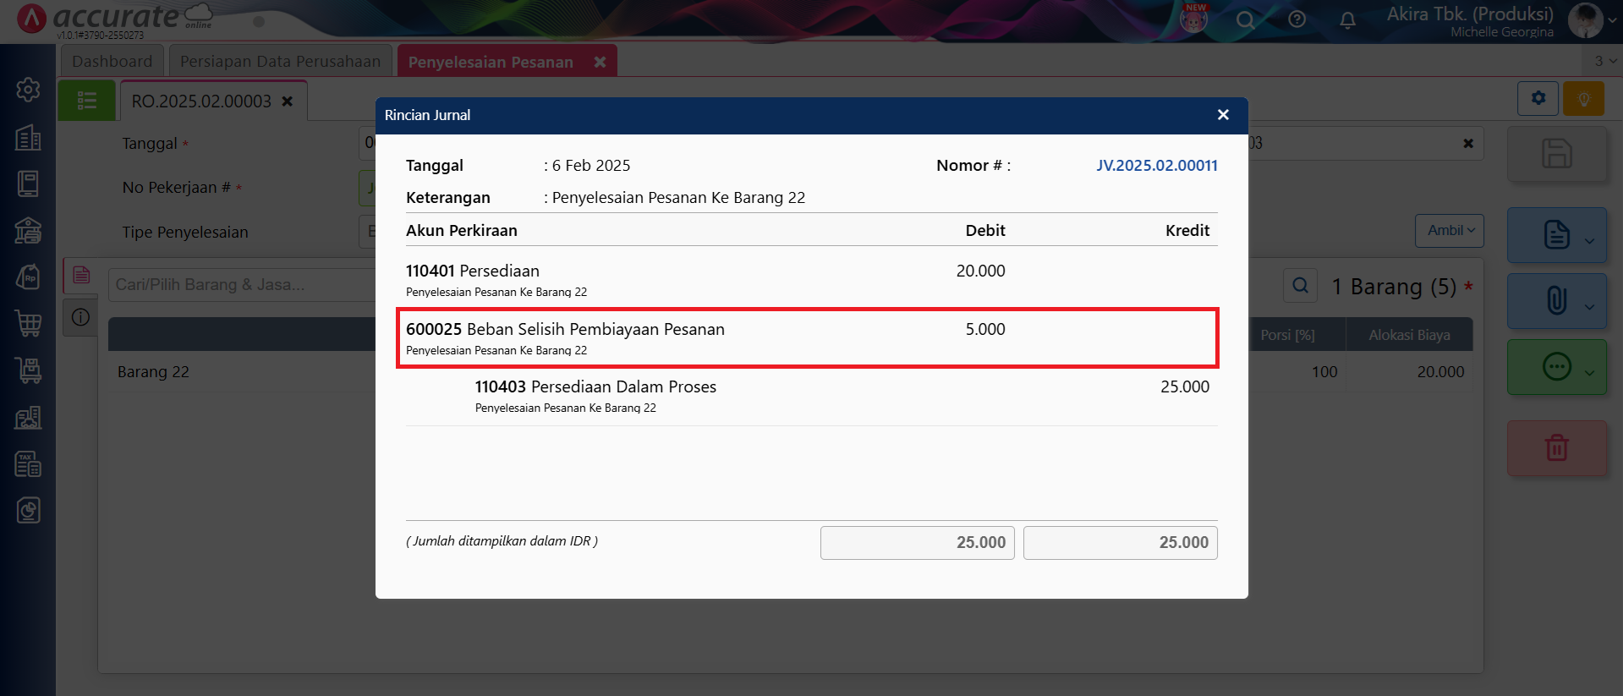Open the user profile avatar menu
Image resolution: width=1623 pixels, height=696 pixels.
(1586, 20)
